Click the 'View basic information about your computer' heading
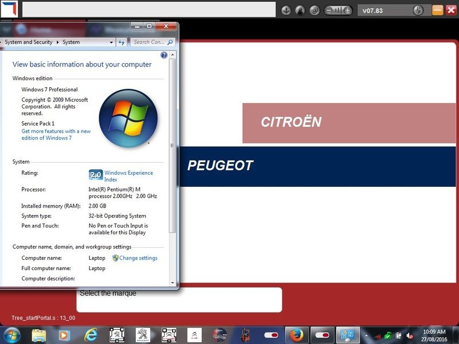Screen dimensions: 459x344 (x=82, y=64)
